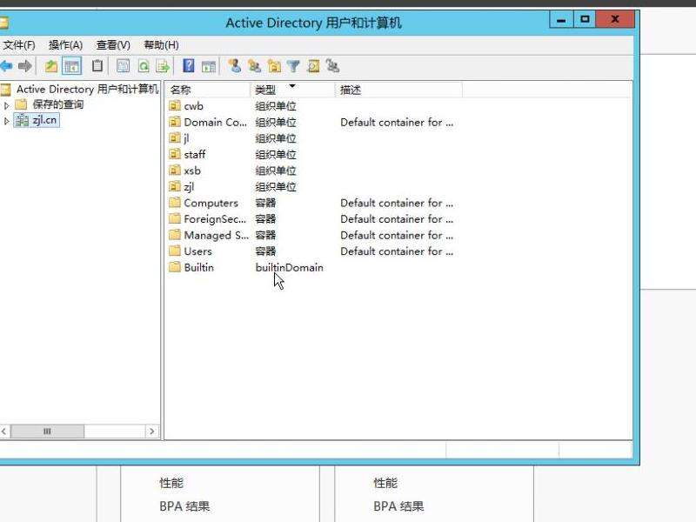The height and width of the screenshot is (522, 696).
Task: Click the tree horizontal scrollbar thumb
Action: pyautogui.click(x=47, y=431)
